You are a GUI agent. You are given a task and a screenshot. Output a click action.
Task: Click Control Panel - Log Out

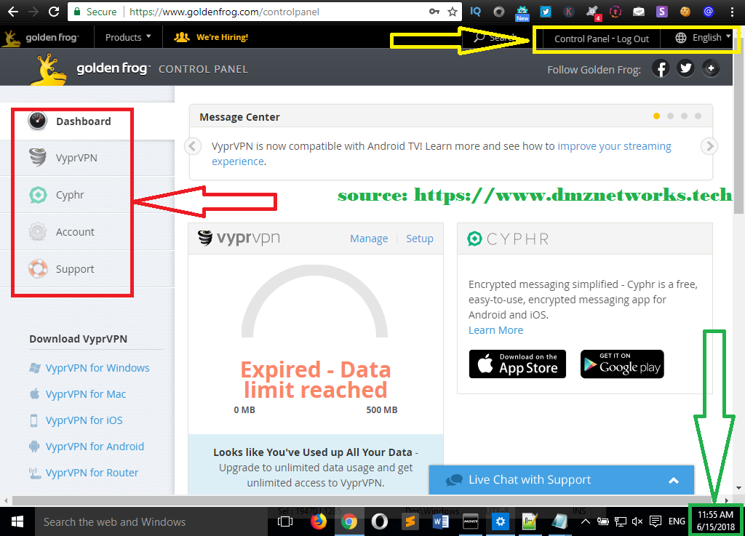point(602,39)
